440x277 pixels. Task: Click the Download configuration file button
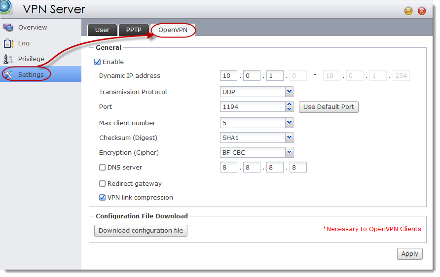[x=141, y=231]
